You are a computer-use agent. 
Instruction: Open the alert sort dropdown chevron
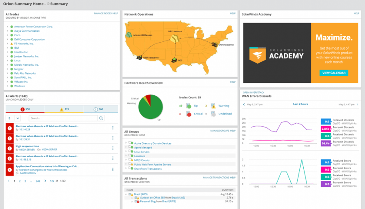pyautogui.click(x=18, y=118)
